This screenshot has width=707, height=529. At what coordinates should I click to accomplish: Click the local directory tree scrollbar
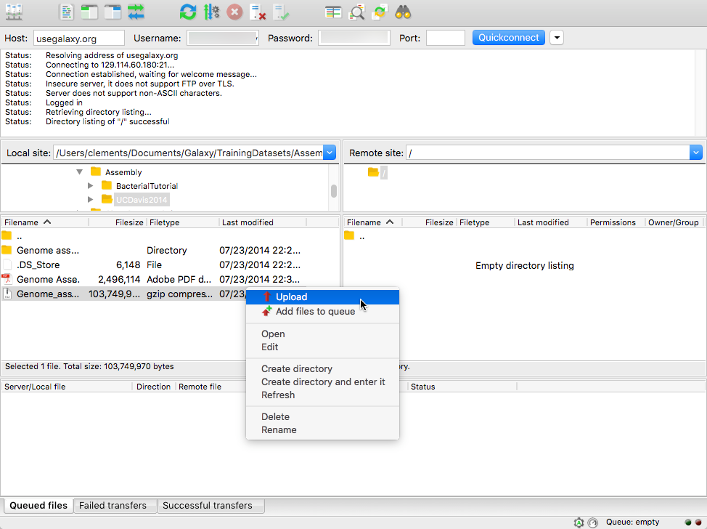click(x=334, y=190)
